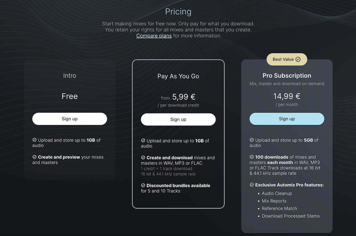
Task: Click checkmark icon beside Intro 1GB upload
Action: click(35, 140)
